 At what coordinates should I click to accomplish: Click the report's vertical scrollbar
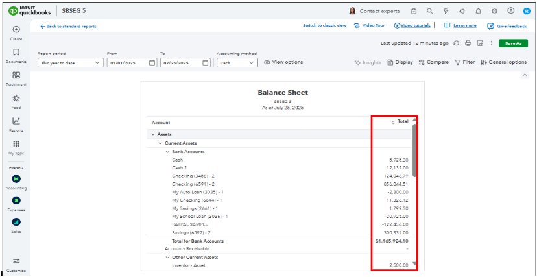click(414, 149)
